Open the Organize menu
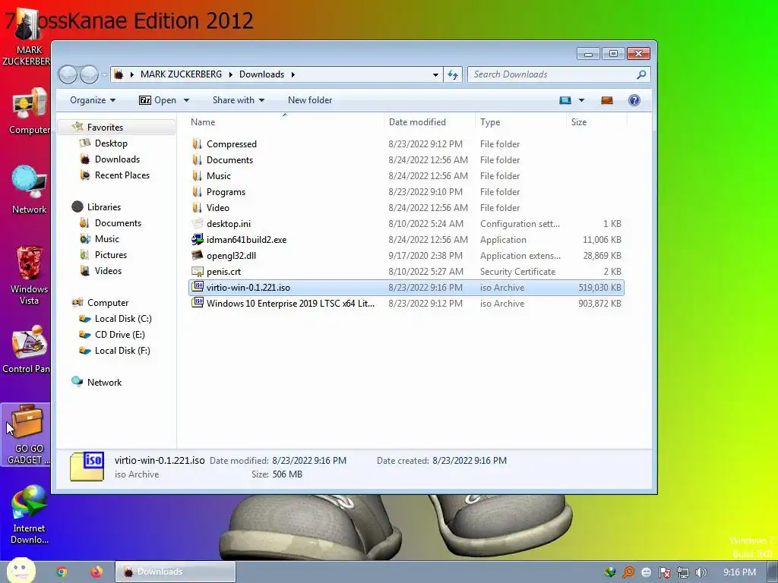 pyautogui.click(x=93, y=100)
